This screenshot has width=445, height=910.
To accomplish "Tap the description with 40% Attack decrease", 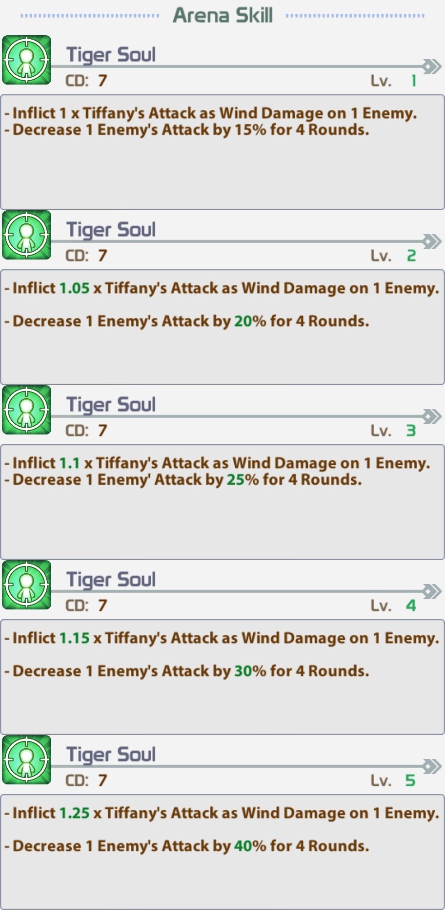I will [x=222, y=852].
